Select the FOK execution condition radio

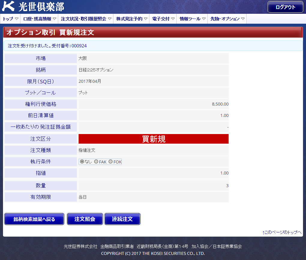110,162
